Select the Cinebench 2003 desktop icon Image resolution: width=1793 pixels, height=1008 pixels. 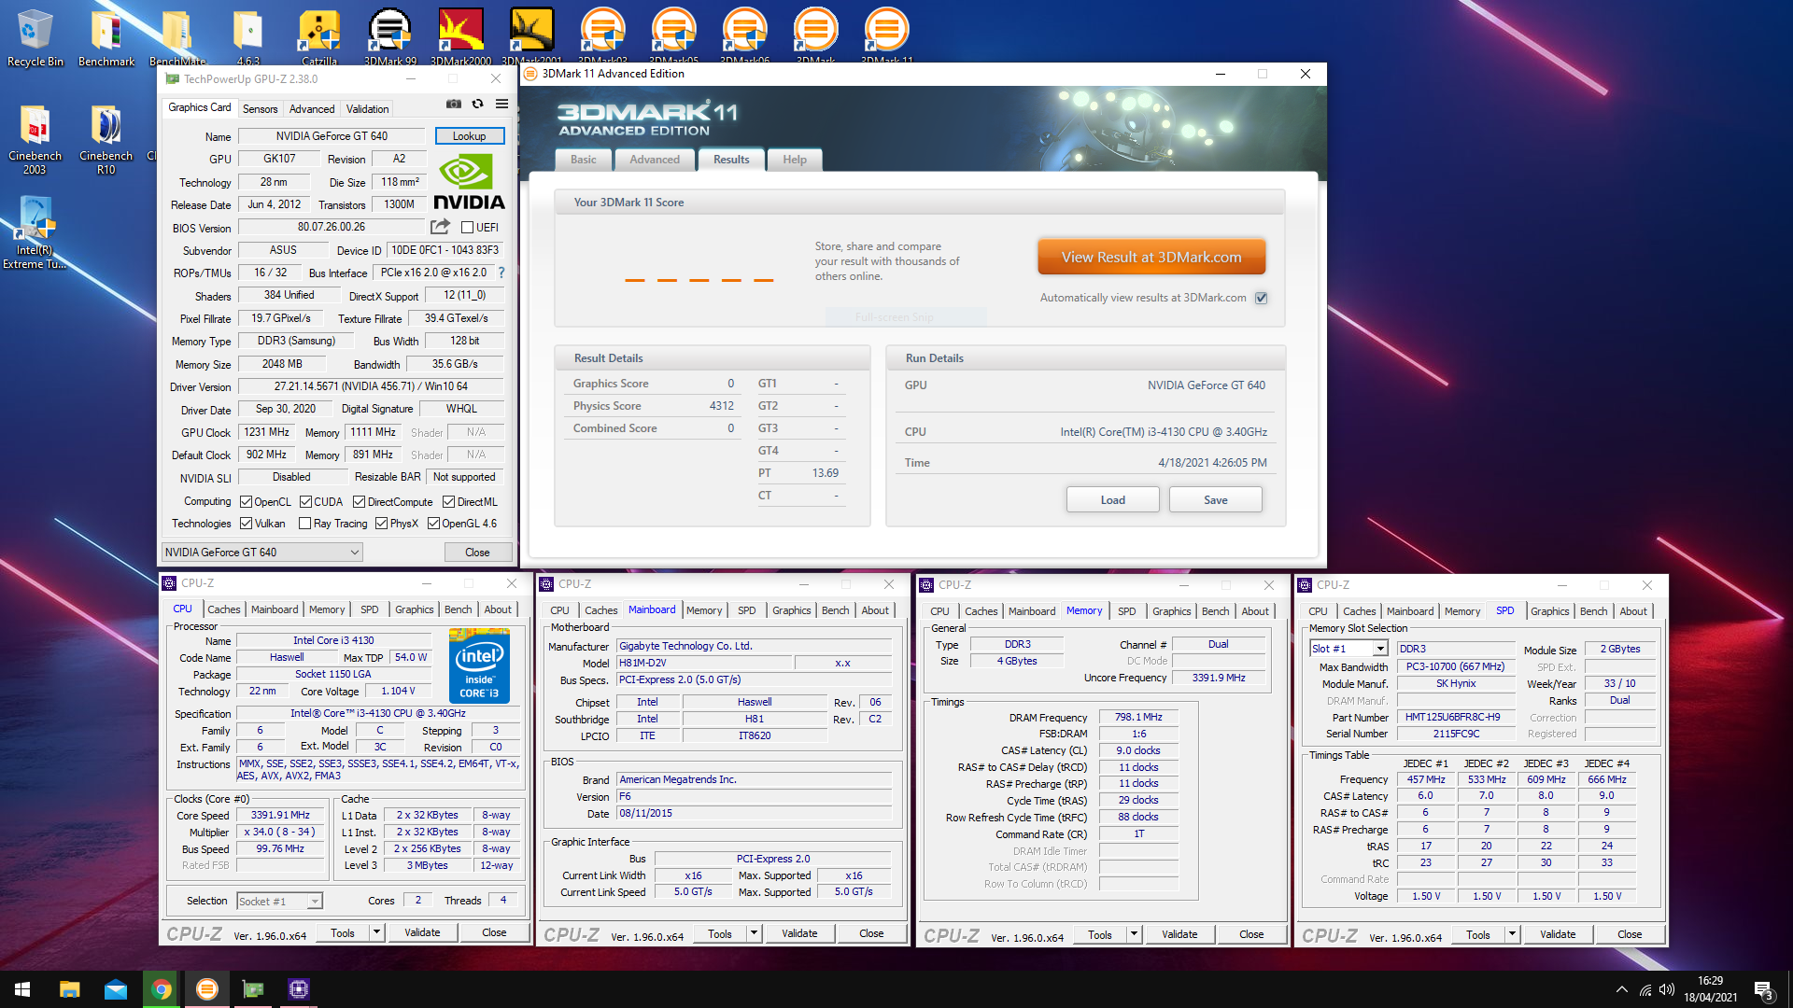[35, 139]
